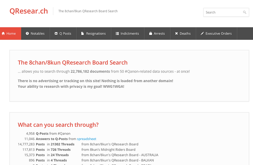Click the heading 'What can you search through?'
Screen dimensions: 253x165
[58, 125]
